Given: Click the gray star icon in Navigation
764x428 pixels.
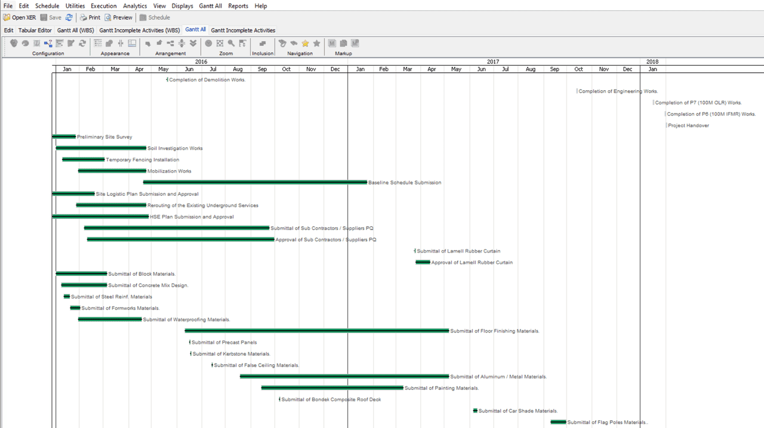Looking at the screenshot, I should tap(316, 44).
